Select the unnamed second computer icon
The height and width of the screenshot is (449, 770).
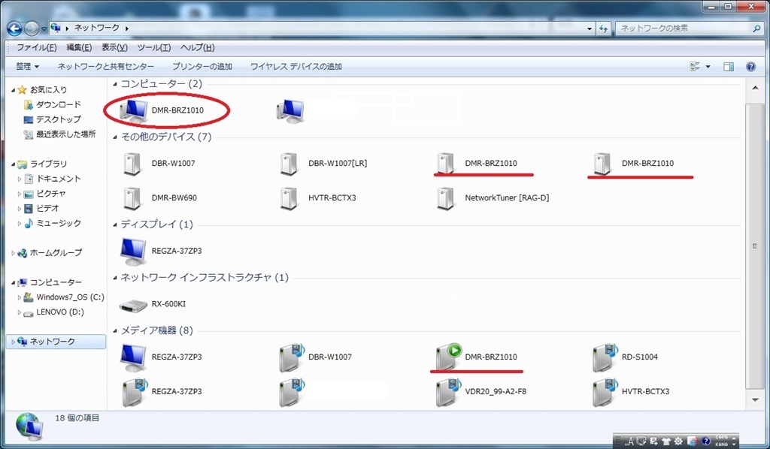pyautogui.click(x=290, y=110)
